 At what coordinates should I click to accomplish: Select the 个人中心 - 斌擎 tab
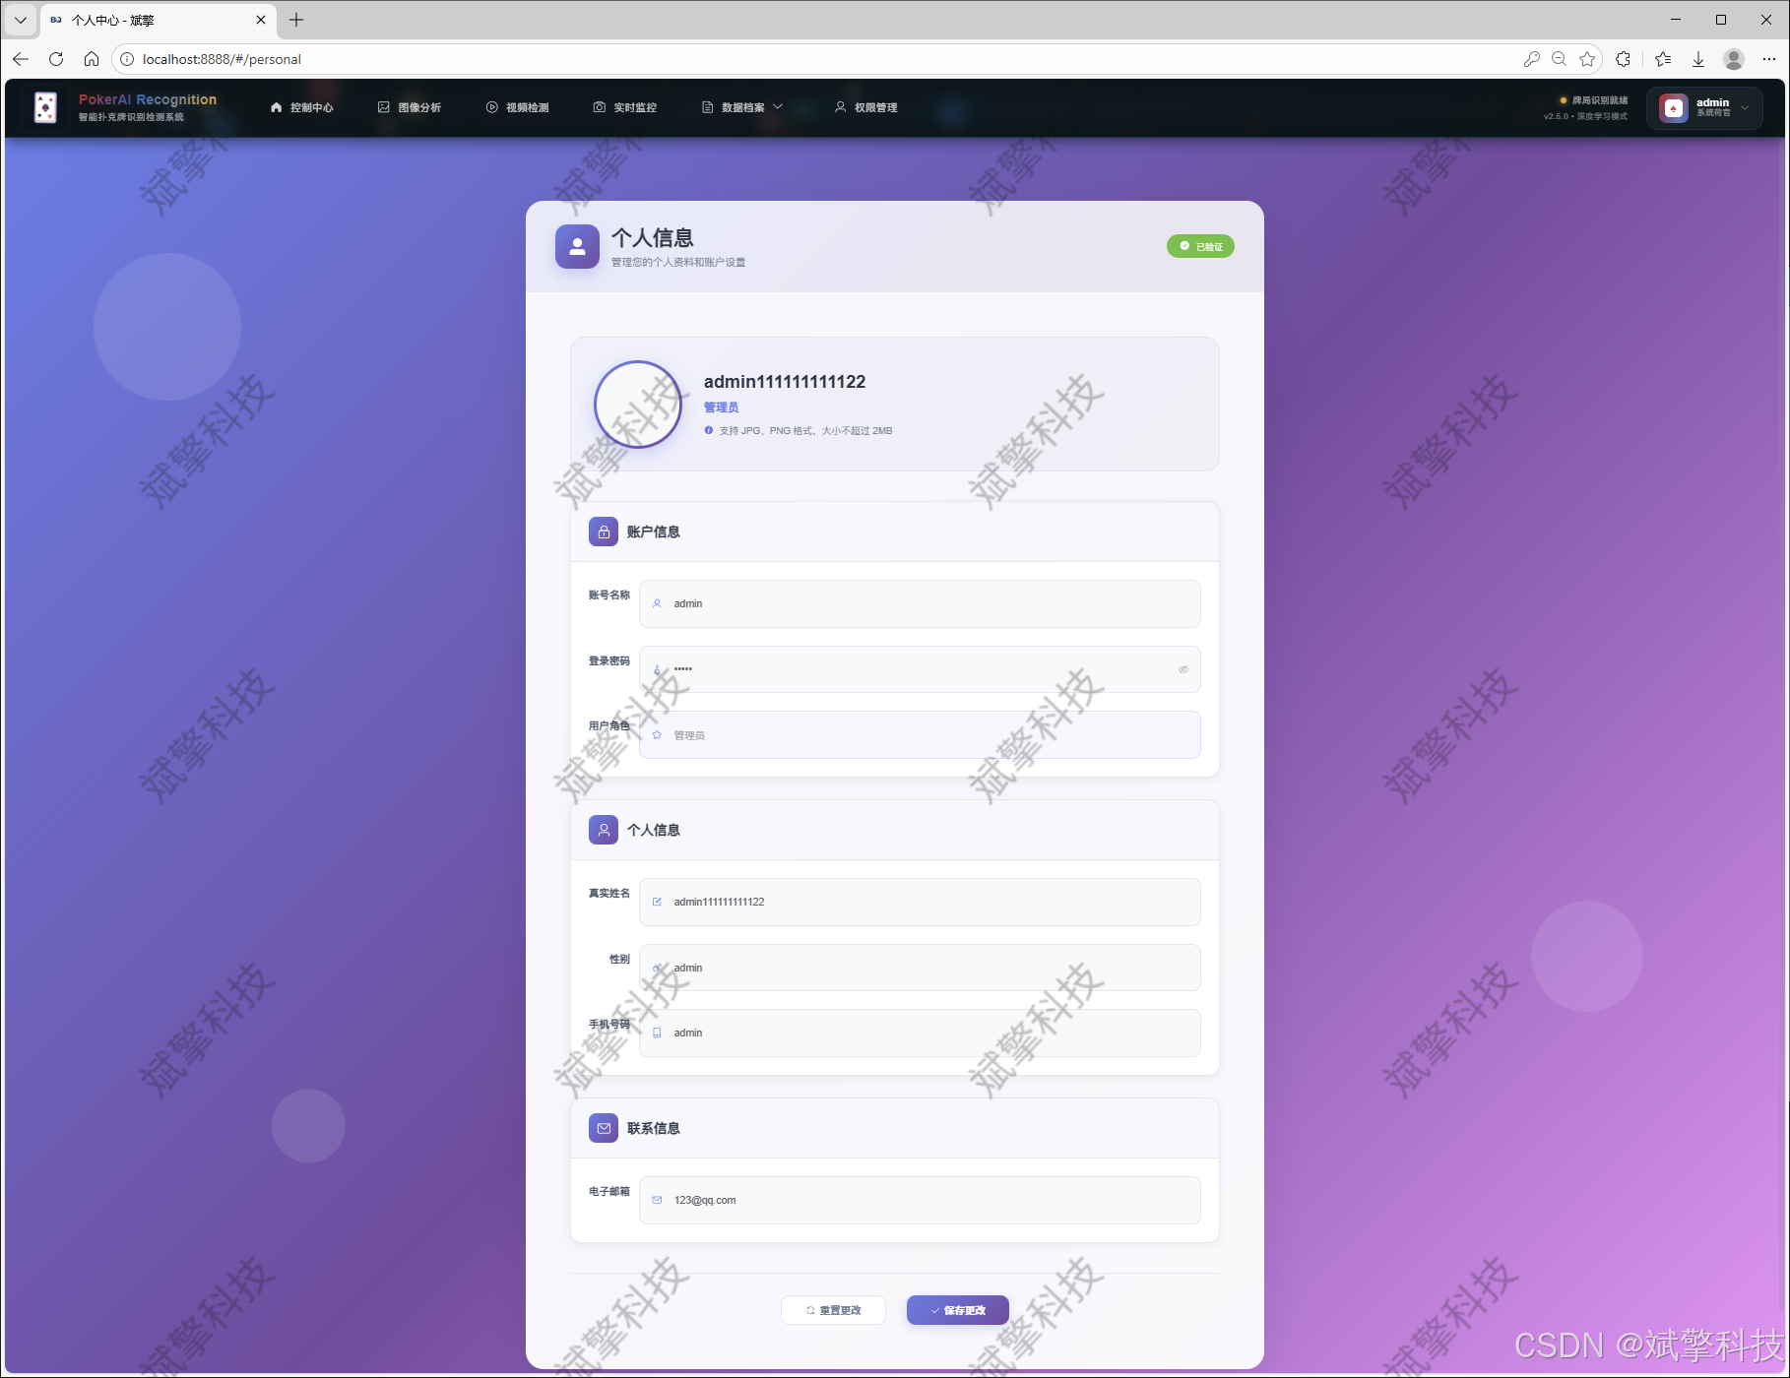[158, 20]
